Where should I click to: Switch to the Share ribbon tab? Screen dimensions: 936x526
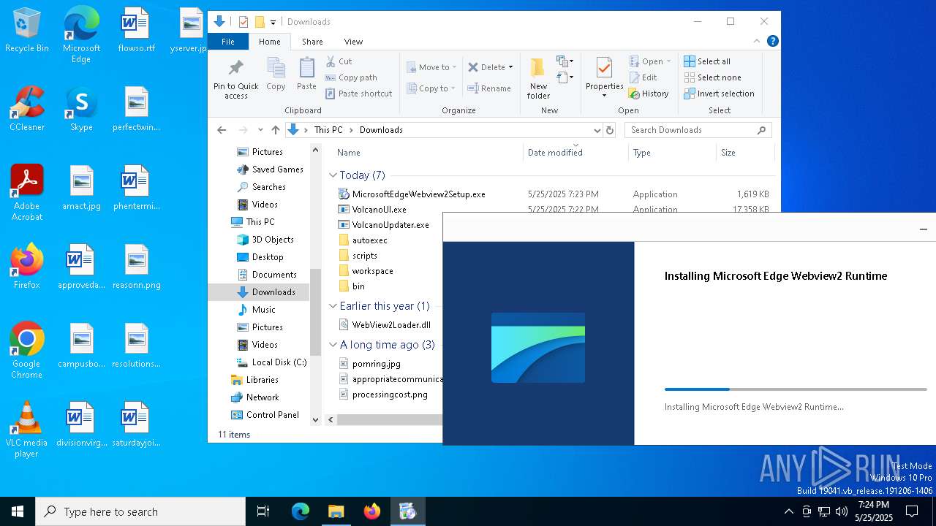[312, 42]
